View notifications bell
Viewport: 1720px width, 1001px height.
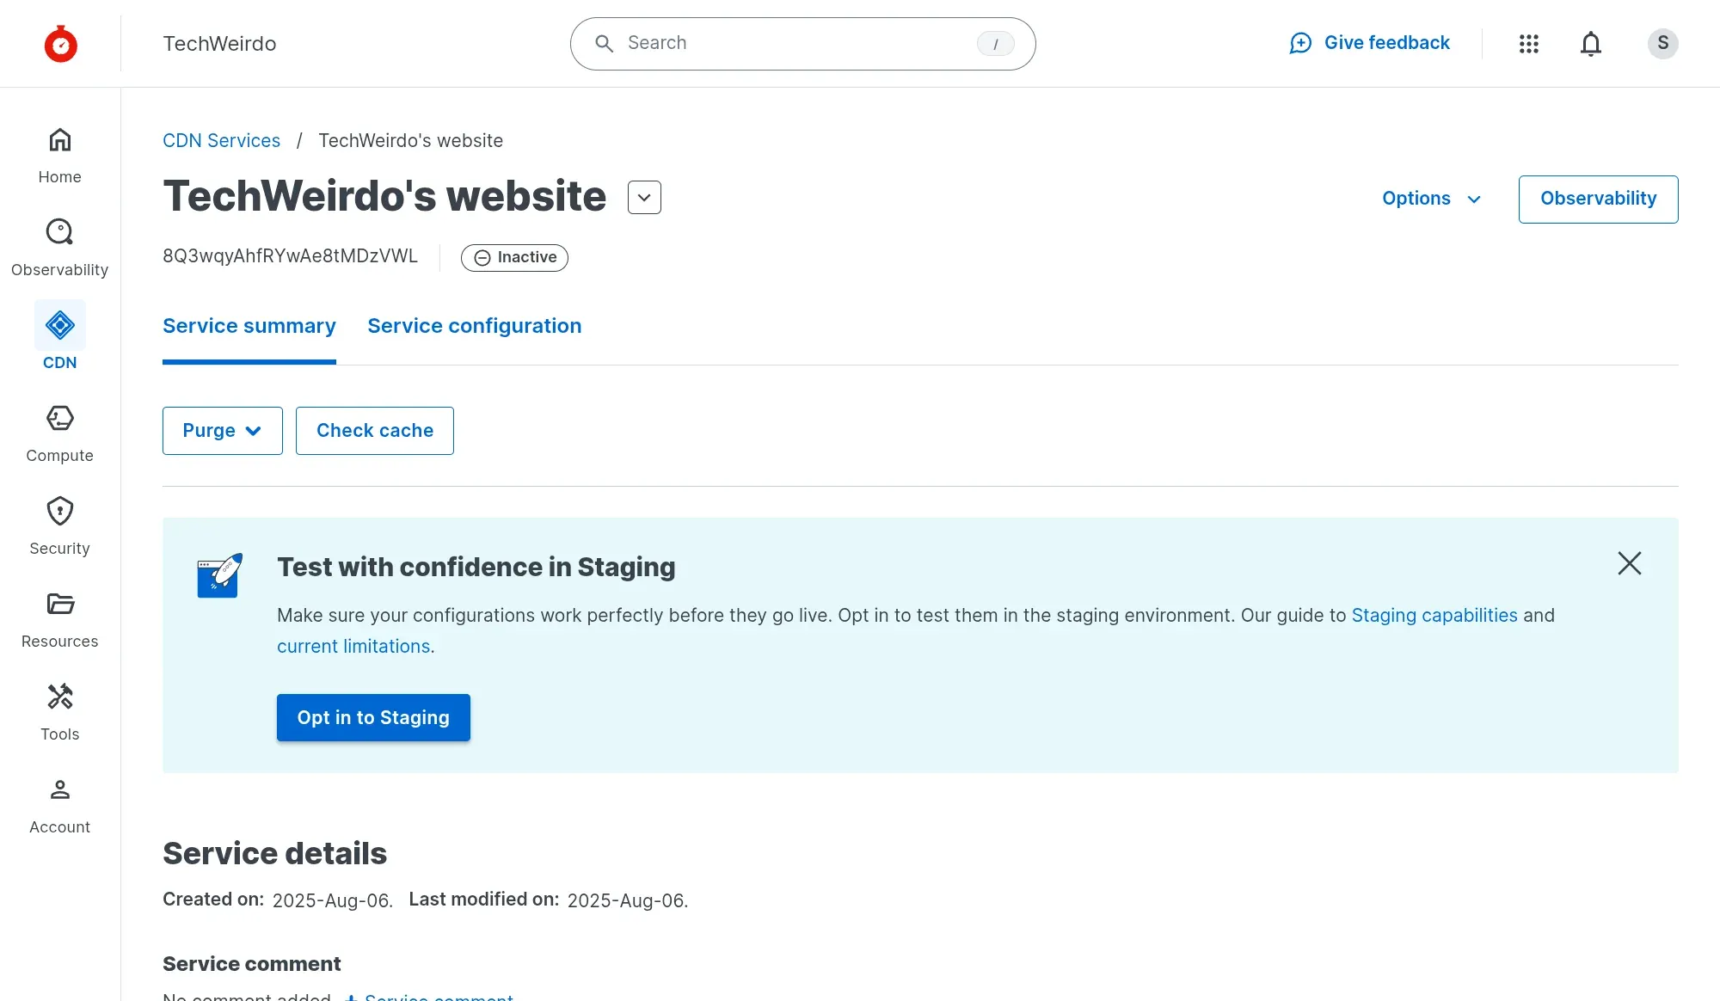[x=1590, y=43]
